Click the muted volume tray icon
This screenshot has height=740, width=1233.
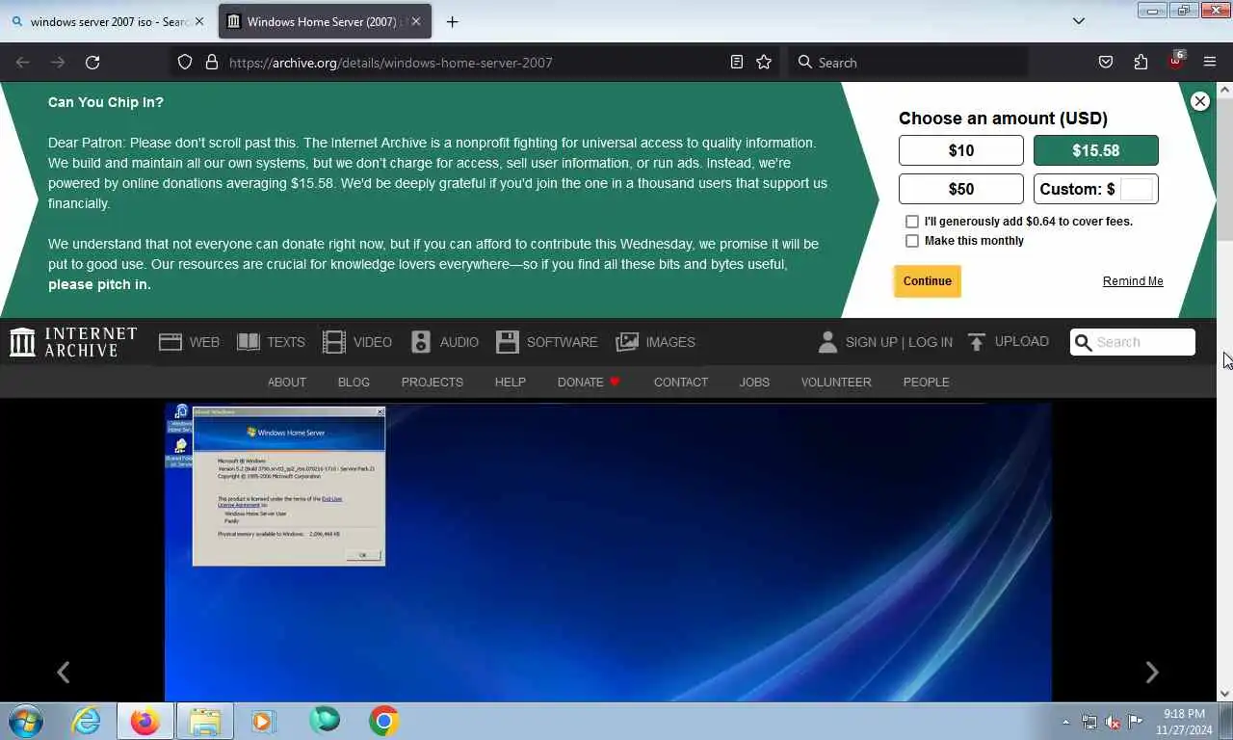pos(1113,722)
